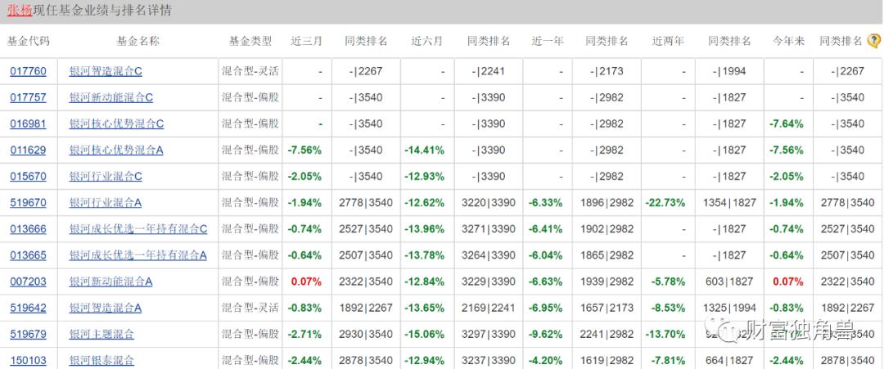Open 银河行业混合C fund page
This screenshot has height=369, width=884.
106,177
